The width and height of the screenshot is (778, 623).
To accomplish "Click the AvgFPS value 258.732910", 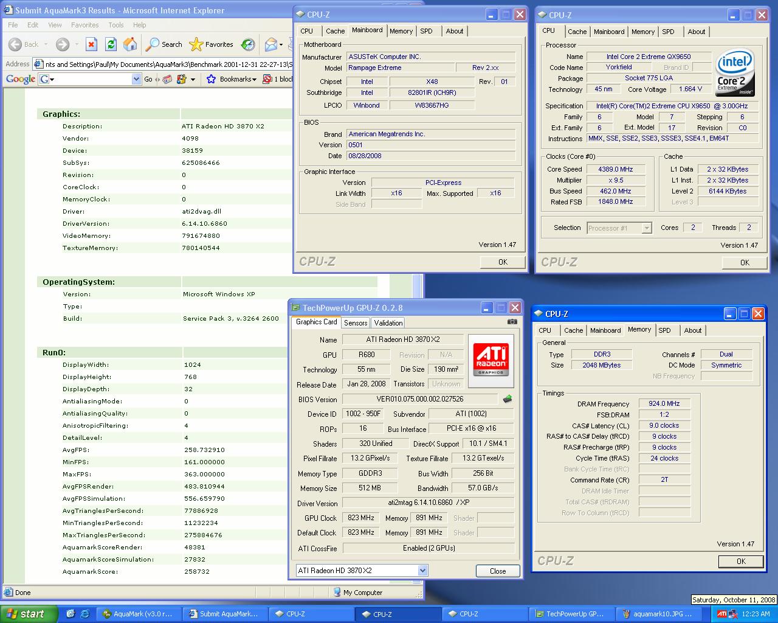I will click(204, 450).
